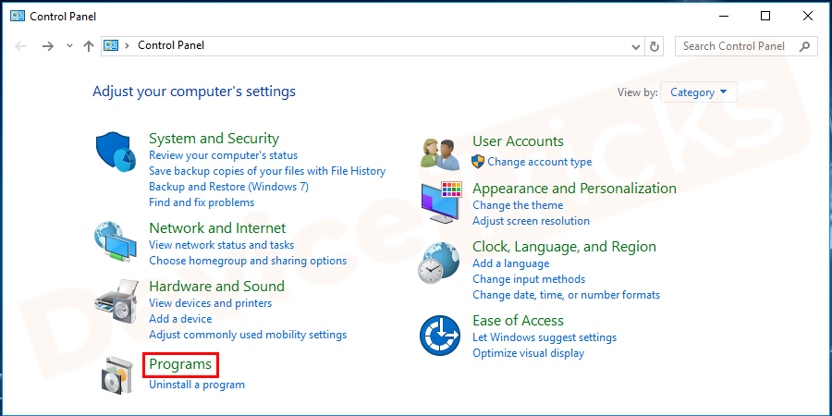Click the Search Control Panel field
This screenshot has height=416, width=832.
[746, 46]
